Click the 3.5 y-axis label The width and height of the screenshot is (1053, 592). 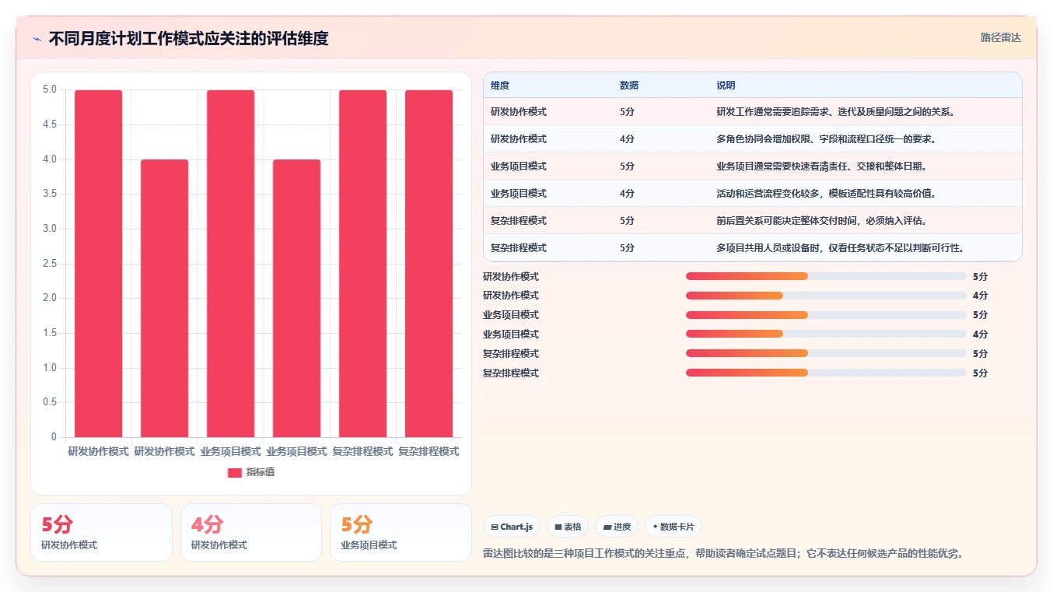(x=49, y=194)
